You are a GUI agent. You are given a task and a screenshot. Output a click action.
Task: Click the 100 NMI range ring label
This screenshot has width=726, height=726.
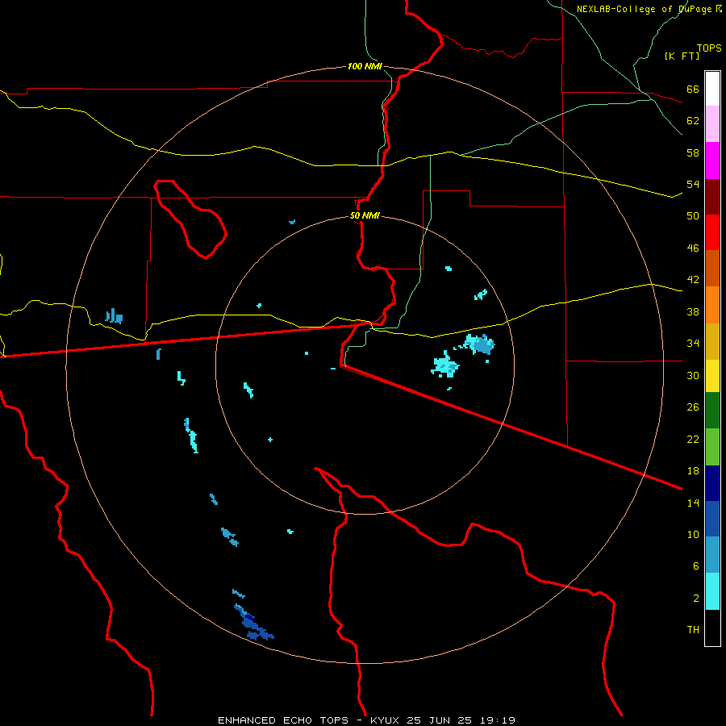tap(365, 66)
